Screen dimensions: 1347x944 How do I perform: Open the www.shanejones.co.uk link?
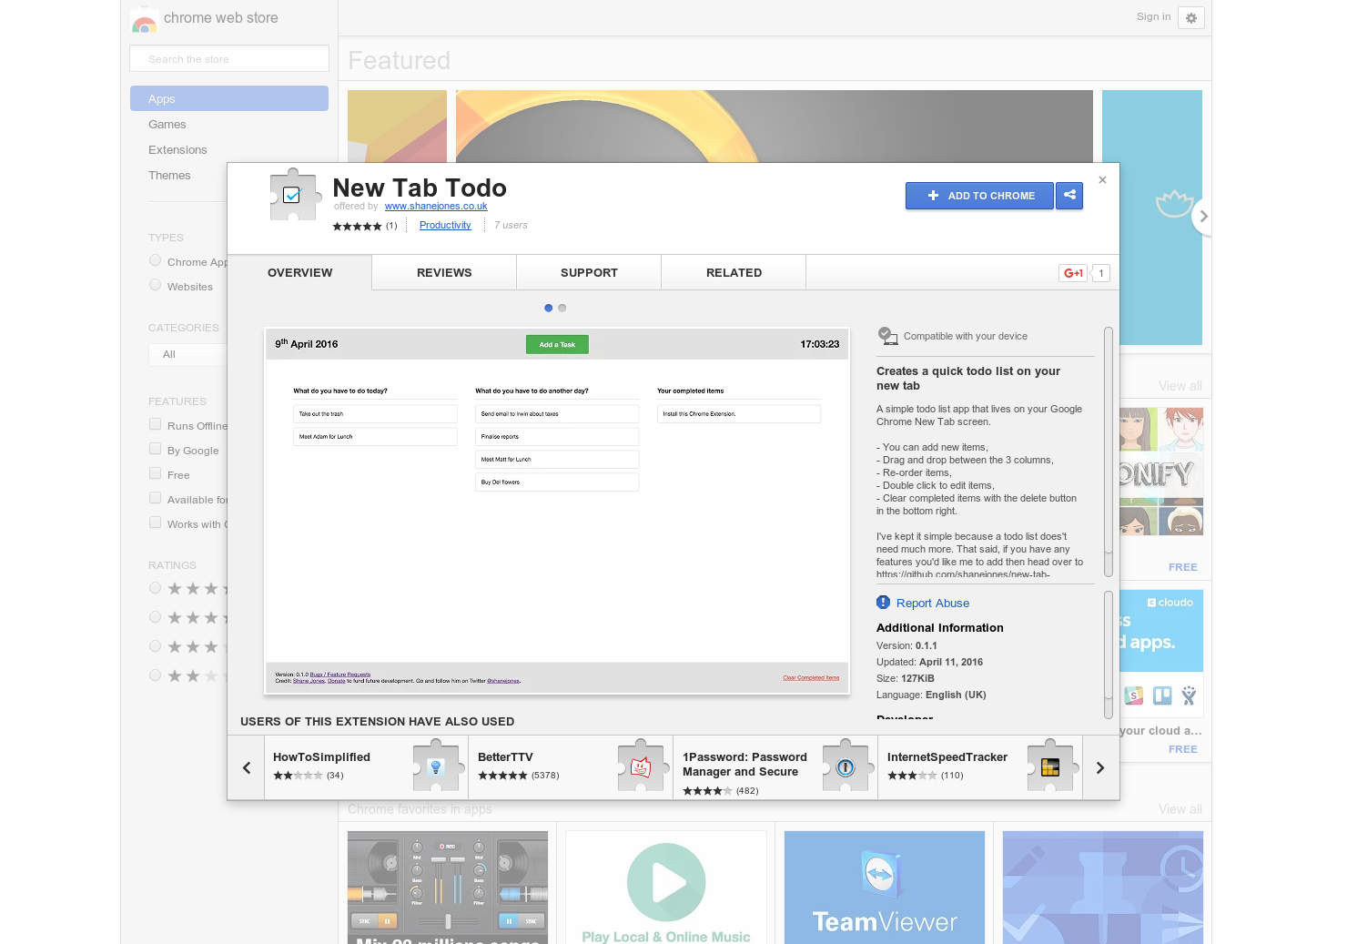436,206
